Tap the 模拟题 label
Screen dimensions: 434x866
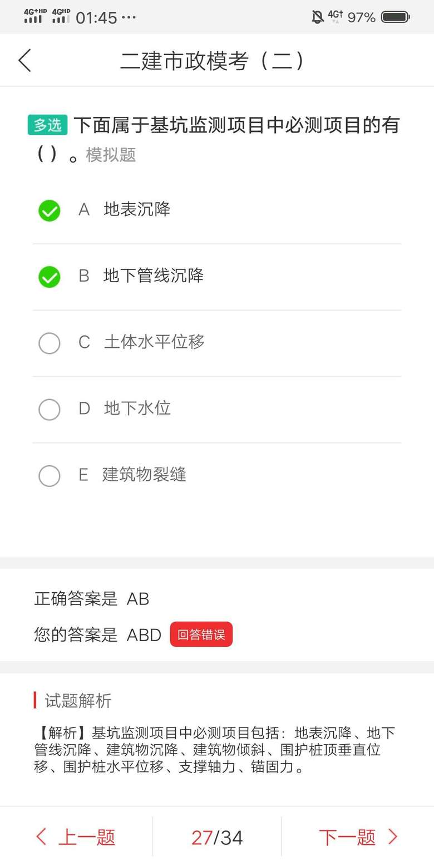[111, 155]
